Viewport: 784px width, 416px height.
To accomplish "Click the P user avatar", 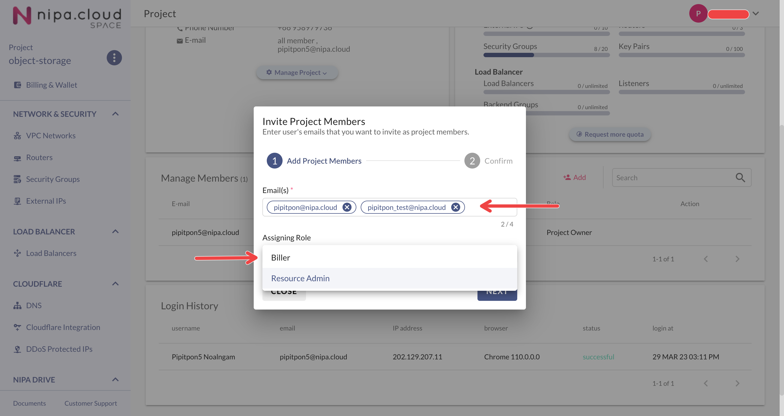I will 698,13.
